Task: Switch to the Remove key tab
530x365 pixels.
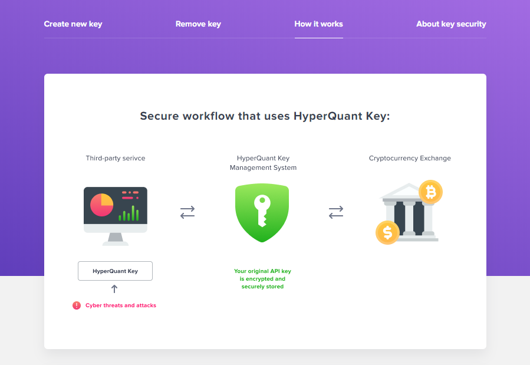Action: tap(198, 24)
